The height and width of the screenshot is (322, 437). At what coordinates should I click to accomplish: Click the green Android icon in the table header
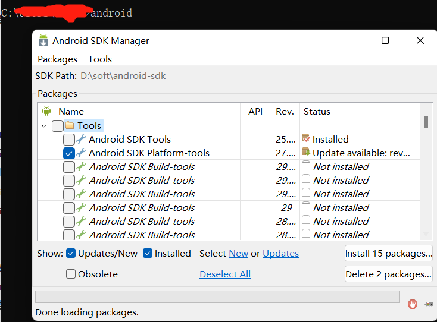pyautogui.click(x=46, y=111)
